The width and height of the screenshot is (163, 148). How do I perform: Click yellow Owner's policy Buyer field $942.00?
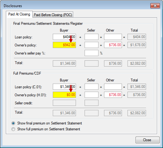(x=64, y=45)
